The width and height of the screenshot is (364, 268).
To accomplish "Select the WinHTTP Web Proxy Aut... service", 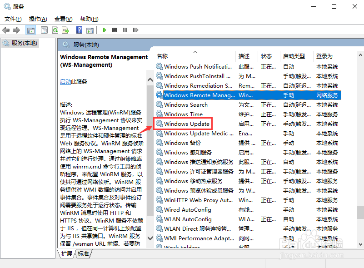I will pos(248,200).
